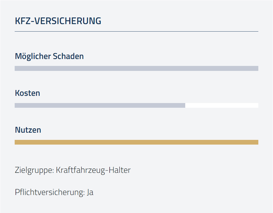Click the divider line under the heading
The image size is (273, 213).
coord(136,32)
